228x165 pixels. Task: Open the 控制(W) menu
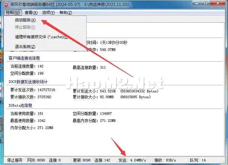(13, 13)
